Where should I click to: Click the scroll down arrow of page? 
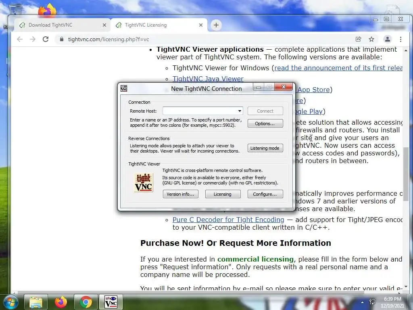[x=406, y=287]
